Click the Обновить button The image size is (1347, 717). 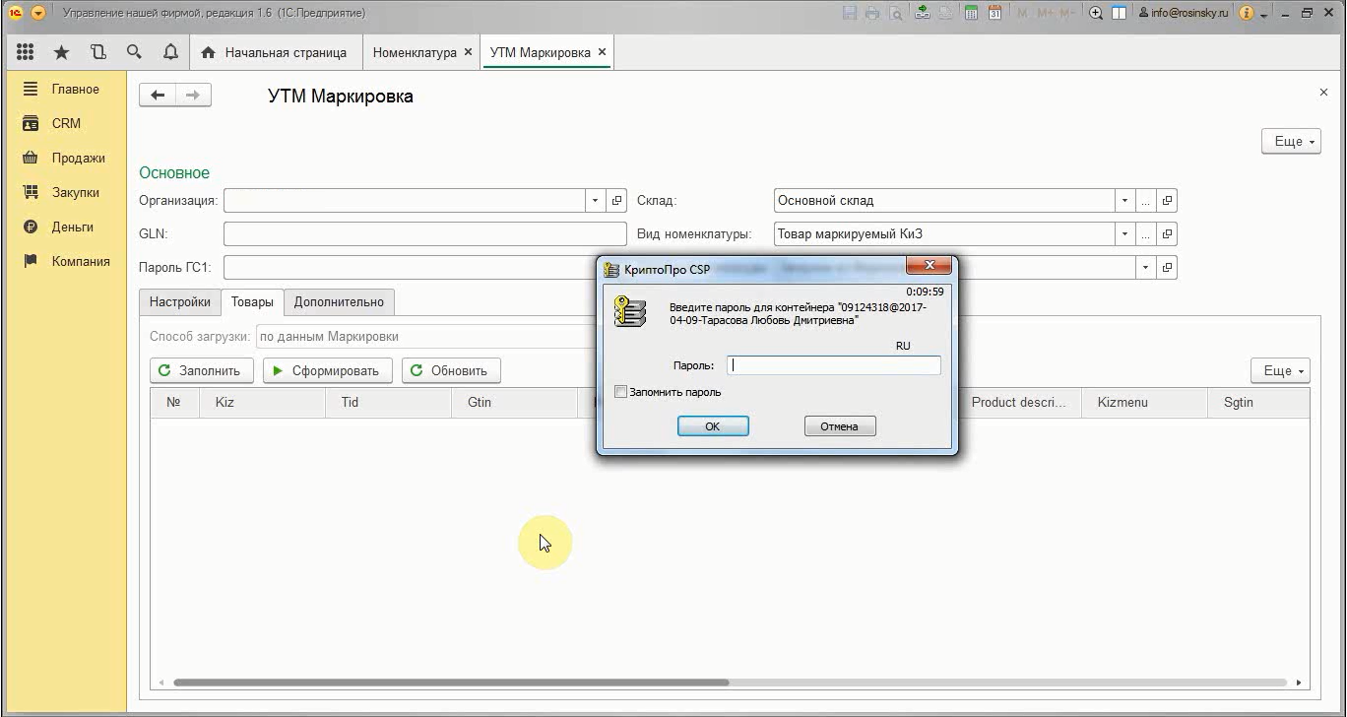point(451,370)
